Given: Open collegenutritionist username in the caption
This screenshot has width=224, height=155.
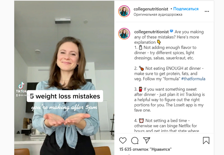Looking at the screenshot, I should click(151, 32).
